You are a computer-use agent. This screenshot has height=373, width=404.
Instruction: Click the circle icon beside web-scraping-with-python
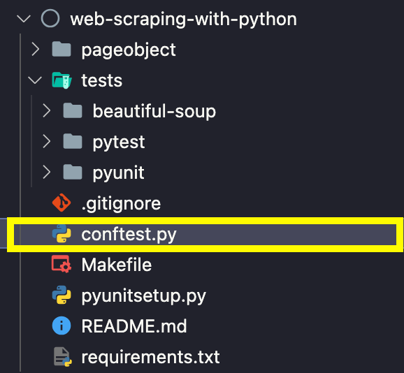pos(50,18)
